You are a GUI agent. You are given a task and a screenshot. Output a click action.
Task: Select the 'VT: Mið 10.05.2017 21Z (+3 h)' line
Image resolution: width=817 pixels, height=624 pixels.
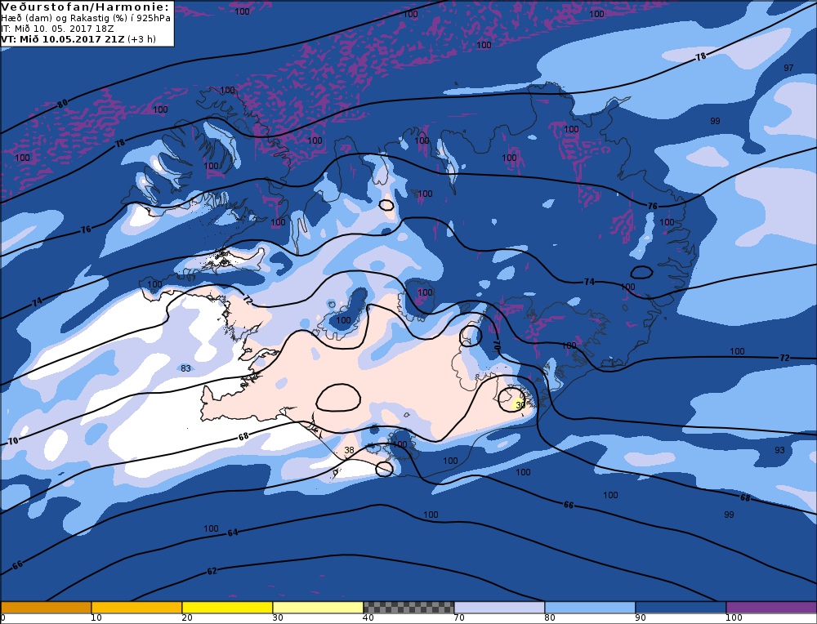tap(78, 39)
